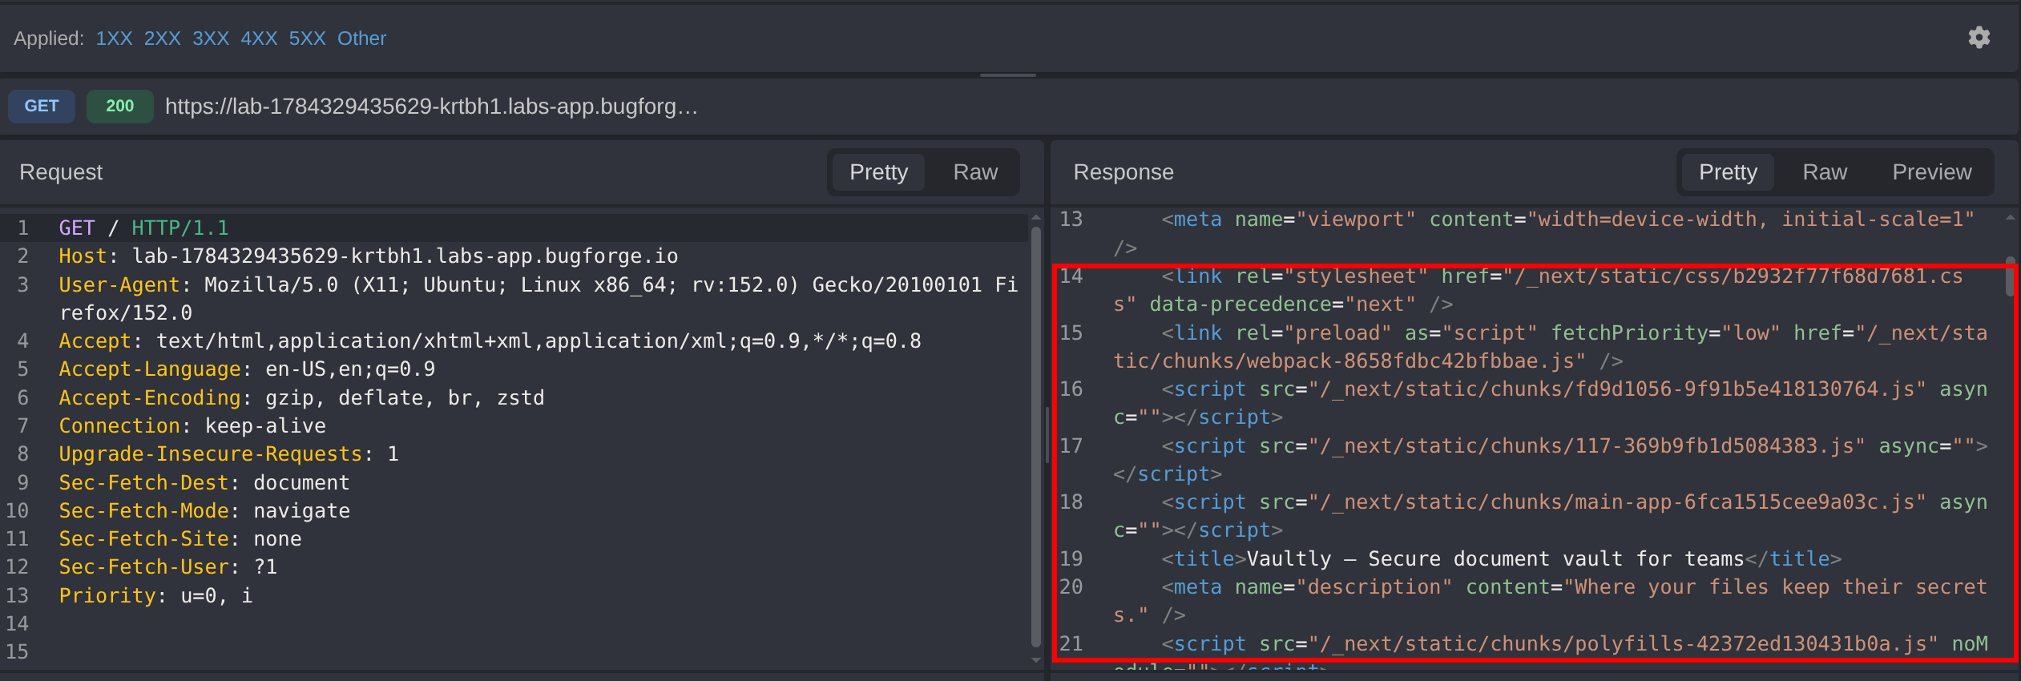The image size is (2021, 681).
Task: Click the User-Agent header line
Action: (539, 299)
